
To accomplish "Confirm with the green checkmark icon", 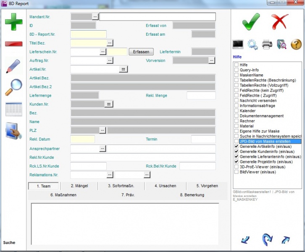I will tap(251, 21).
